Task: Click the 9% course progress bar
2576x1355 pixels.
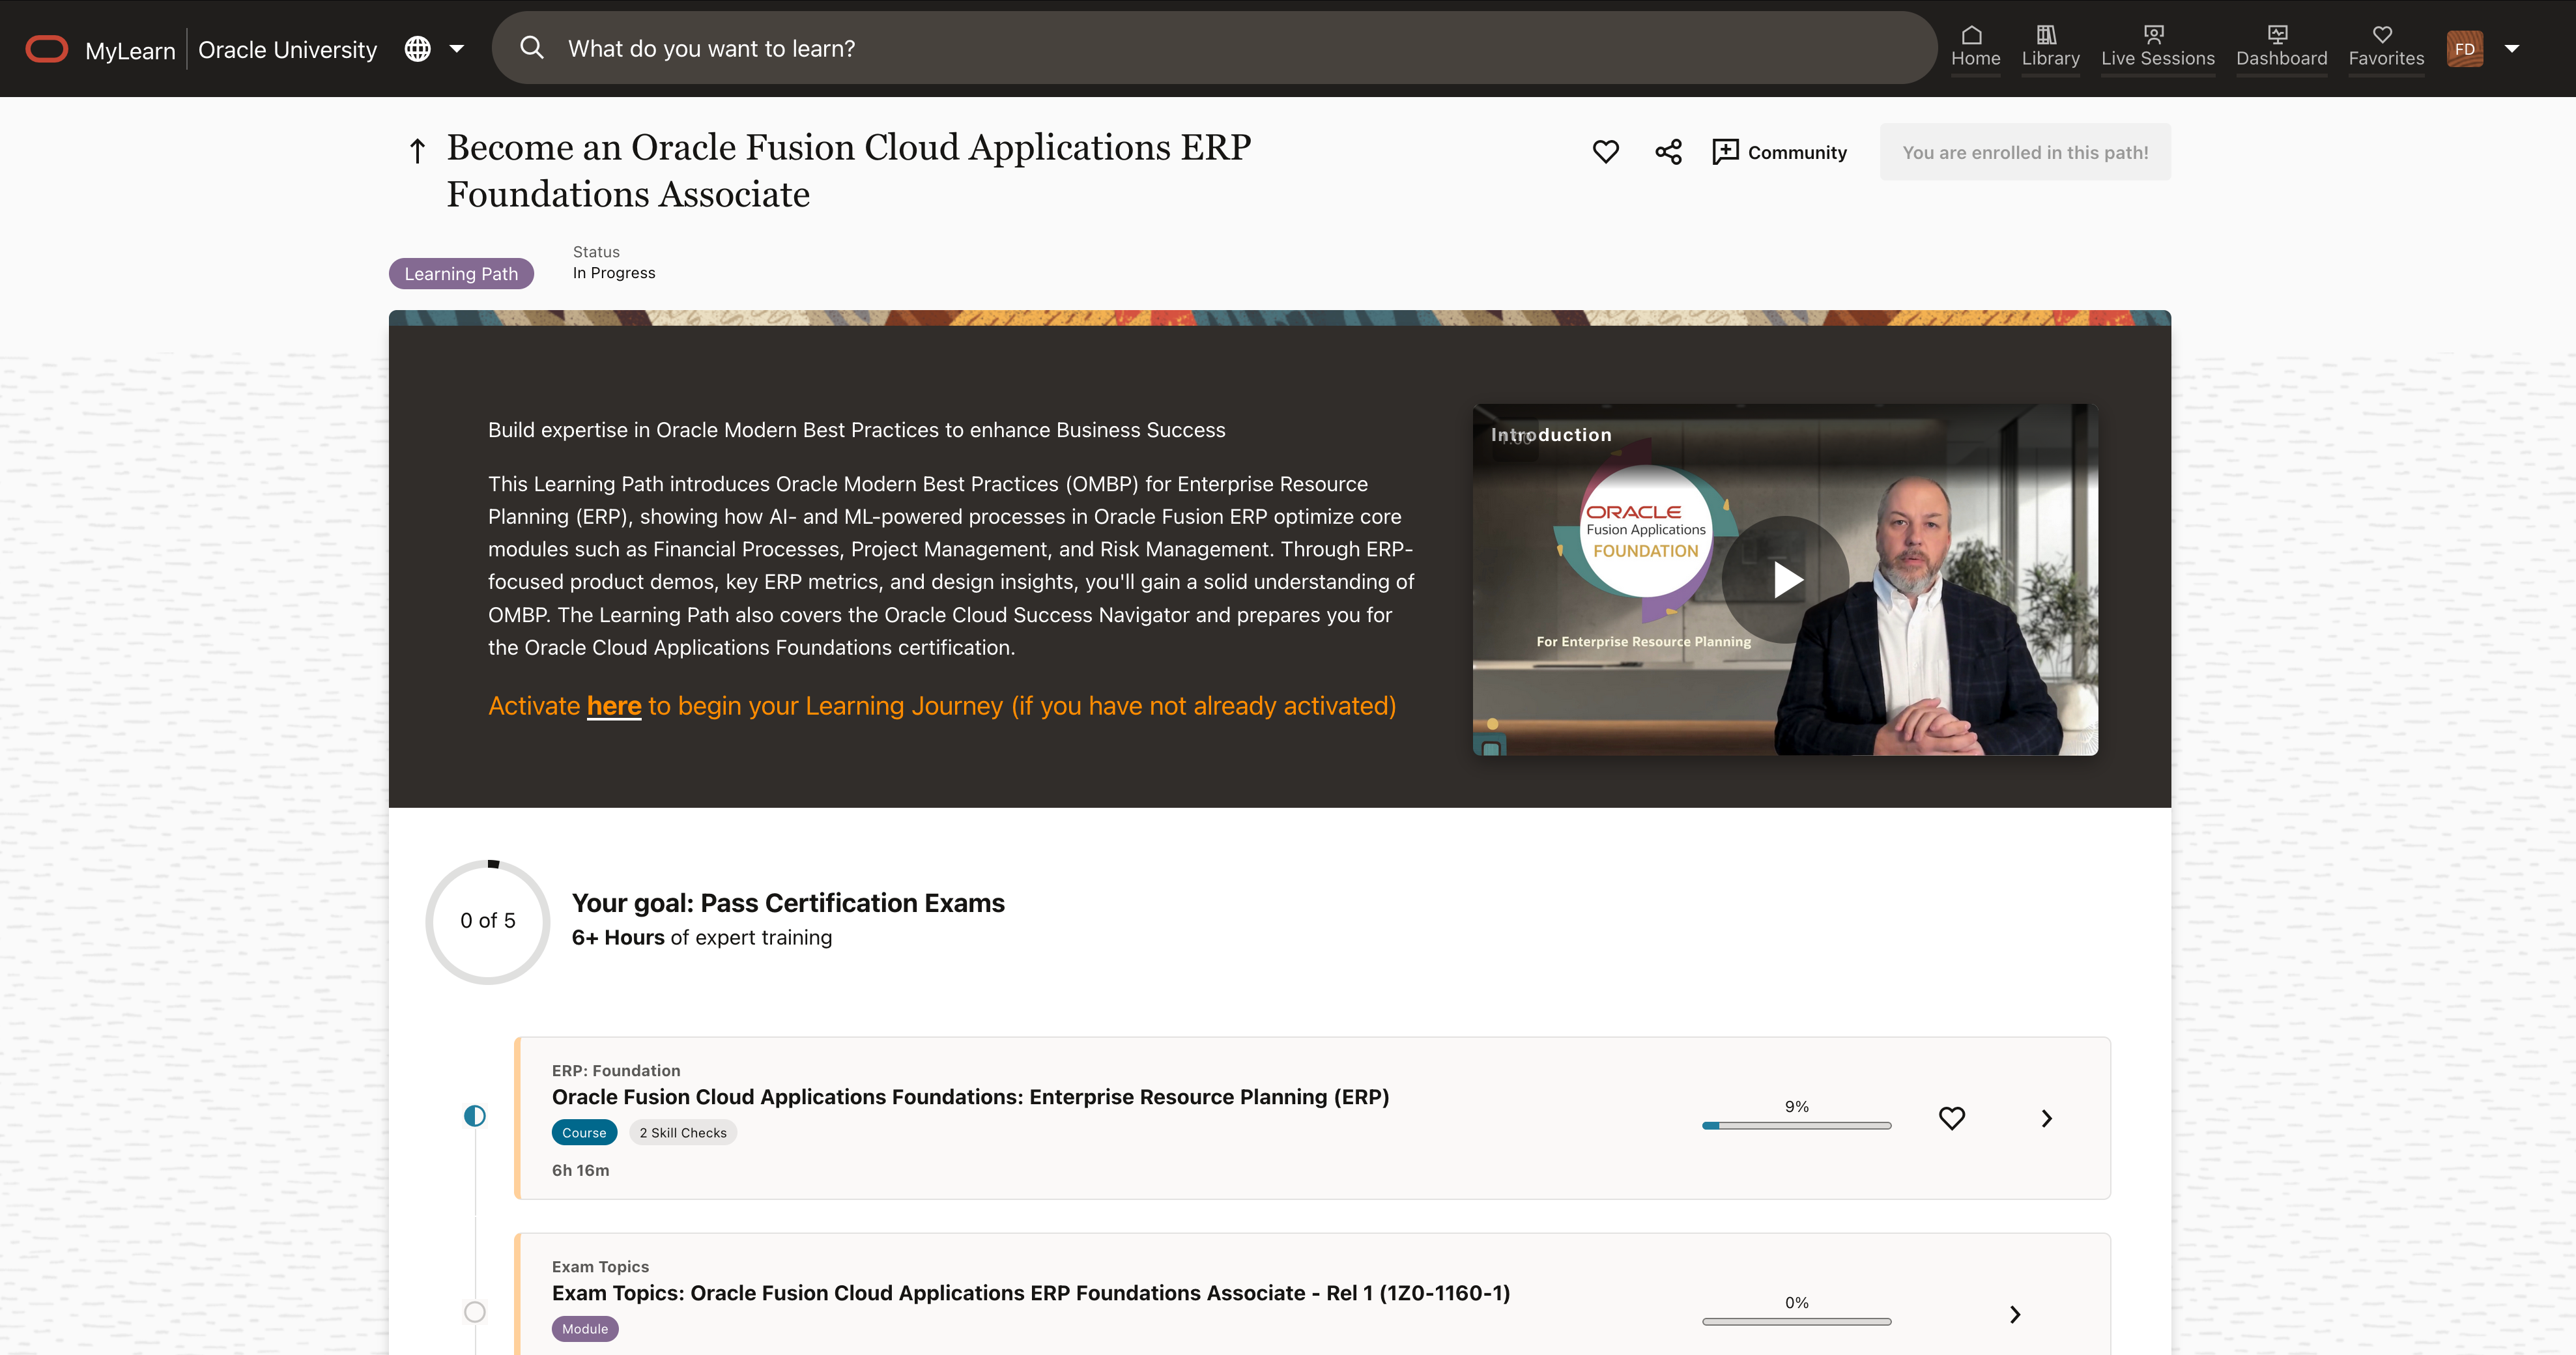Action: click(x=1796, y=1126)
